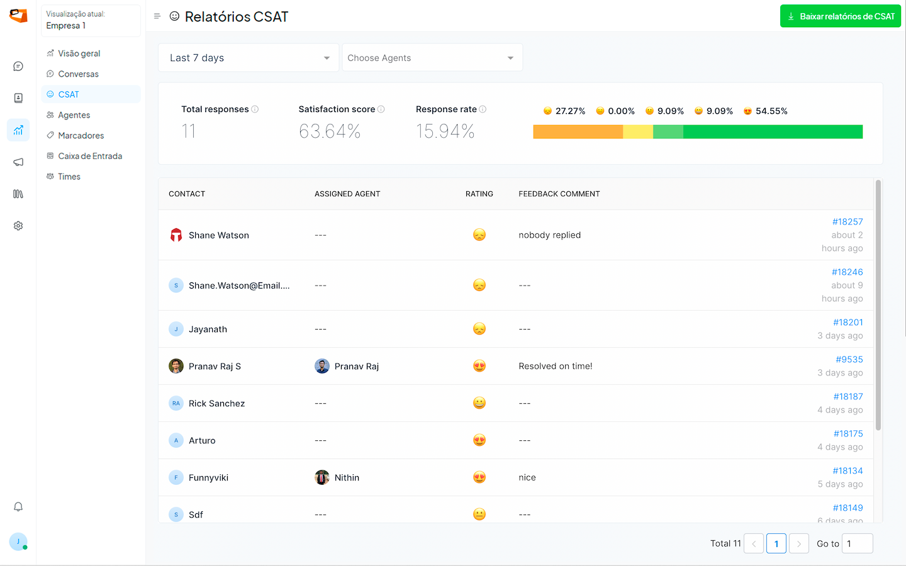Viewport: 906px width, 566px height.
Task: Open conversation link #18257
Action: tap(847, 222)
